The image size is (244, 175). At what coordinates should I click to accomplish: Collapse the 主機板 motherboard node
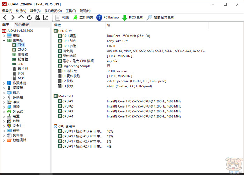coord(4,40)
